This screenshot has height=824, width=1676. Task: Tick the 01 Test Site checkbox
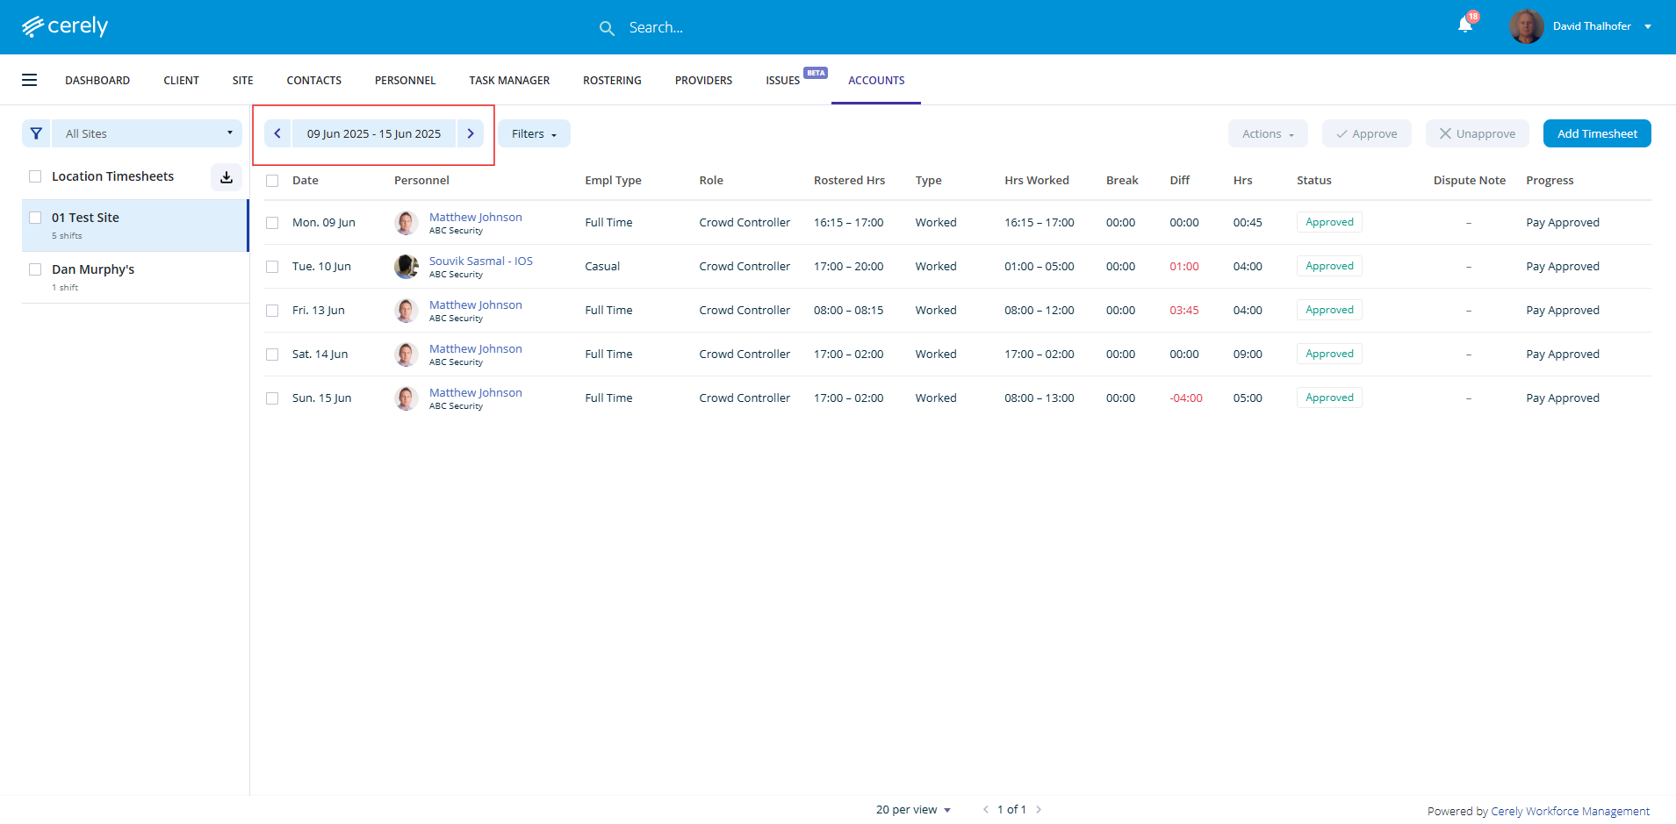35,218
